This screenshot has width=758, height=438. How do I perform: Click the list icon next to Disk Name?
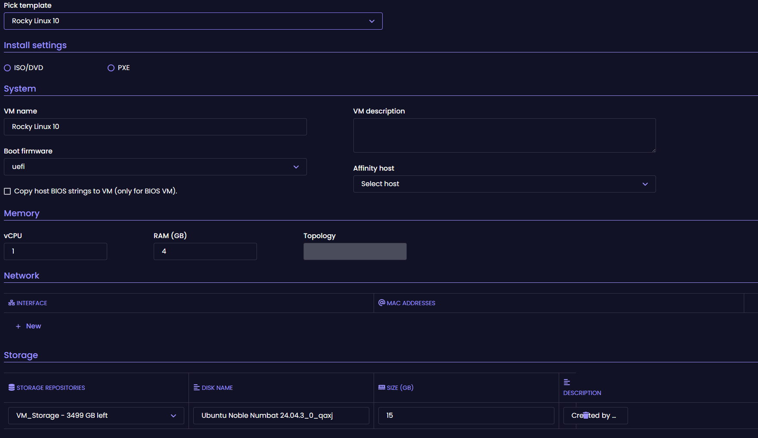pos(196,387)
